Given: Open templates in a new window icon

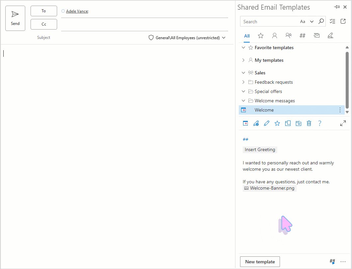Looking at the screenshot, I should click(343, 21).
